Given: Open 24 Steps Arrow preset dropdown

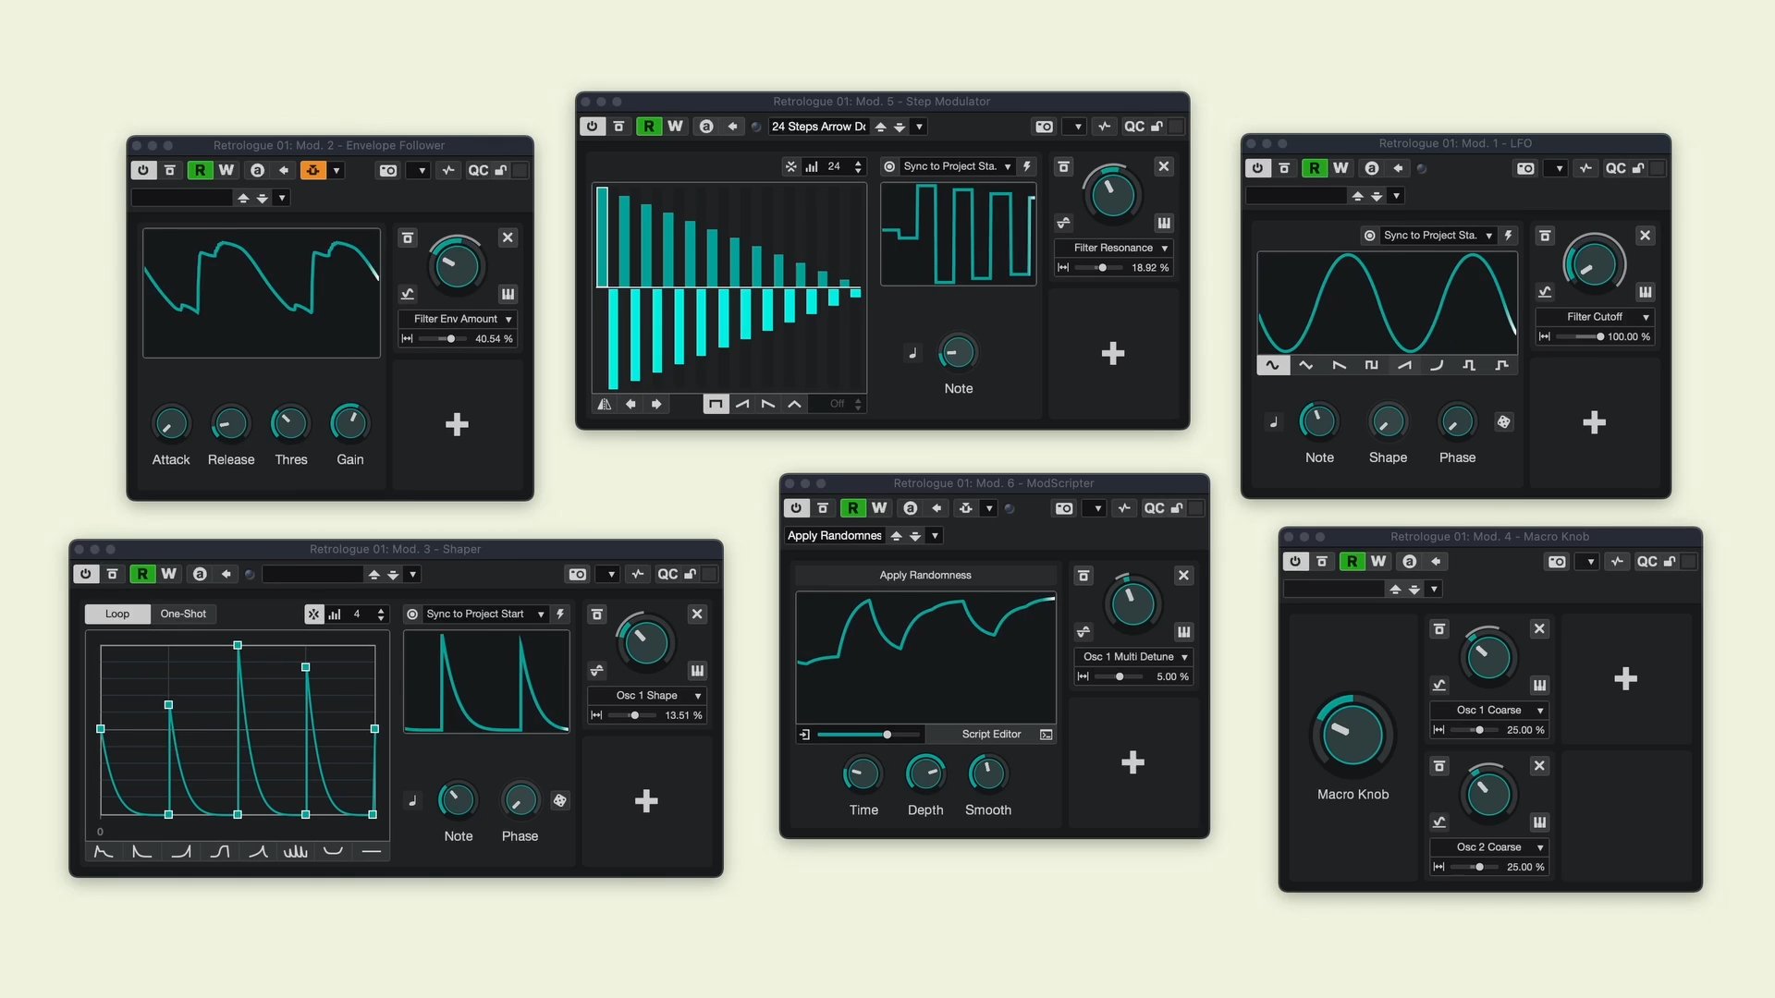Looking at the screenshot, I should tap(919, 127).
